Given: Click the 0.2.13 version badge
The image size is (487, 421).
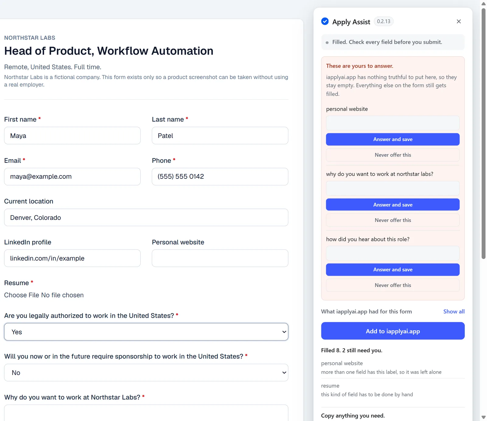Looking at the screenshot, I should click(x=384, y=21).
